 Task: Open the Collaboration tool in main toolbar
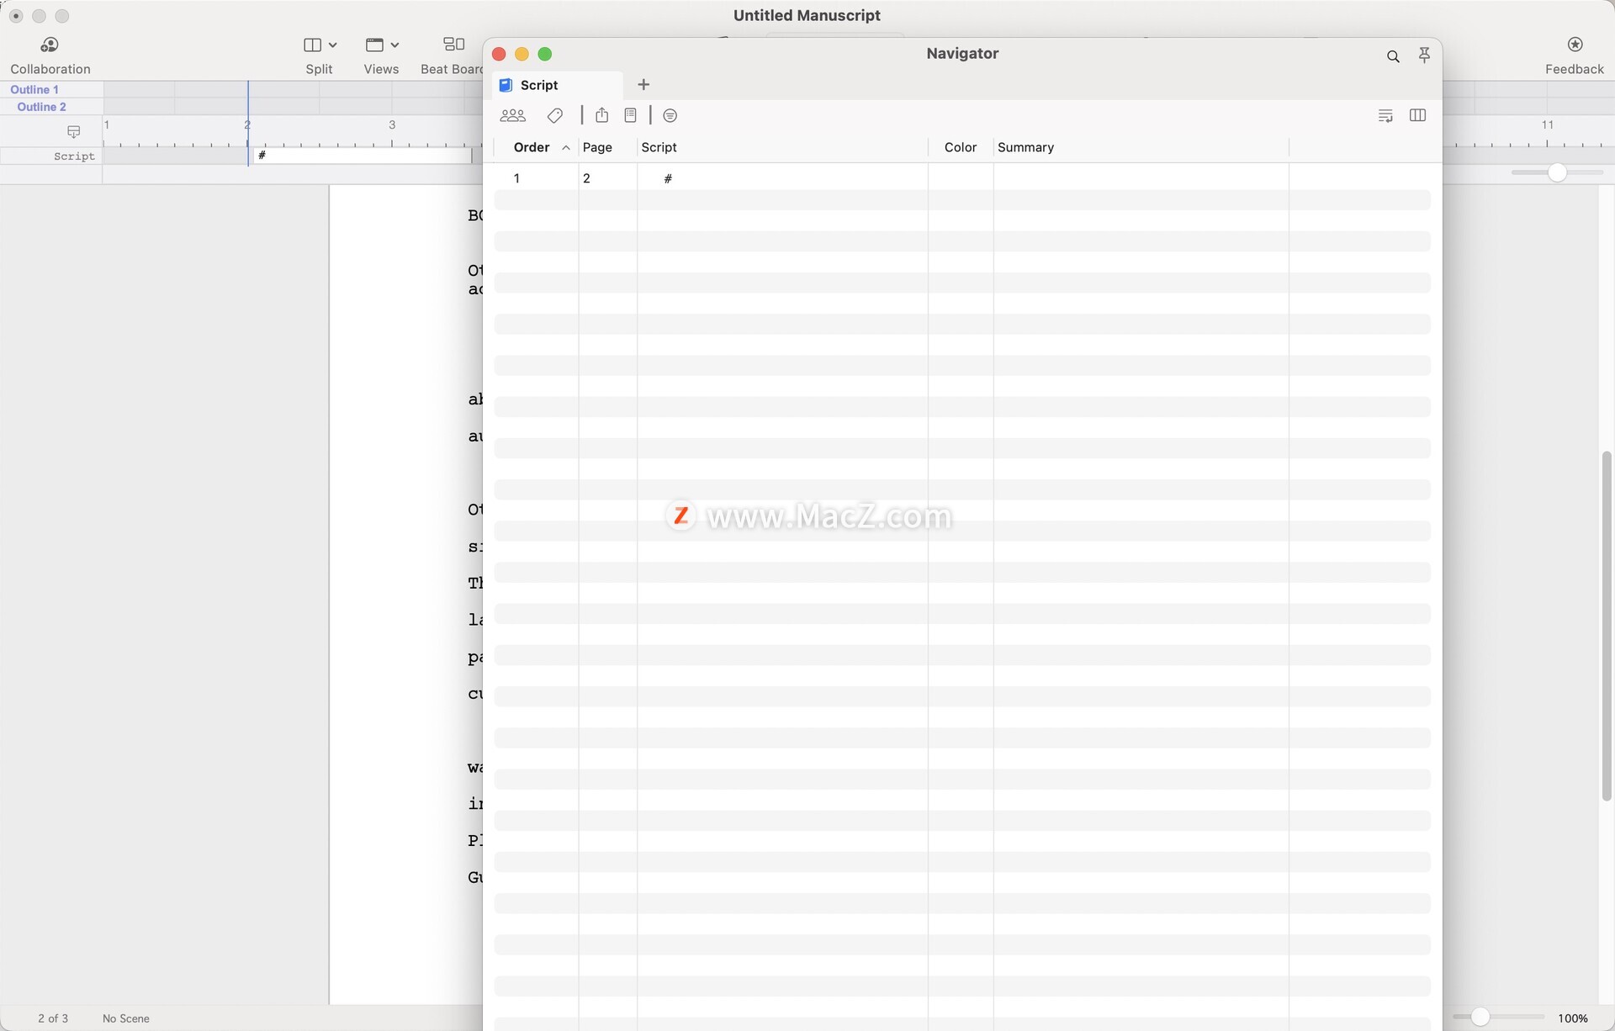pos(50,55)
